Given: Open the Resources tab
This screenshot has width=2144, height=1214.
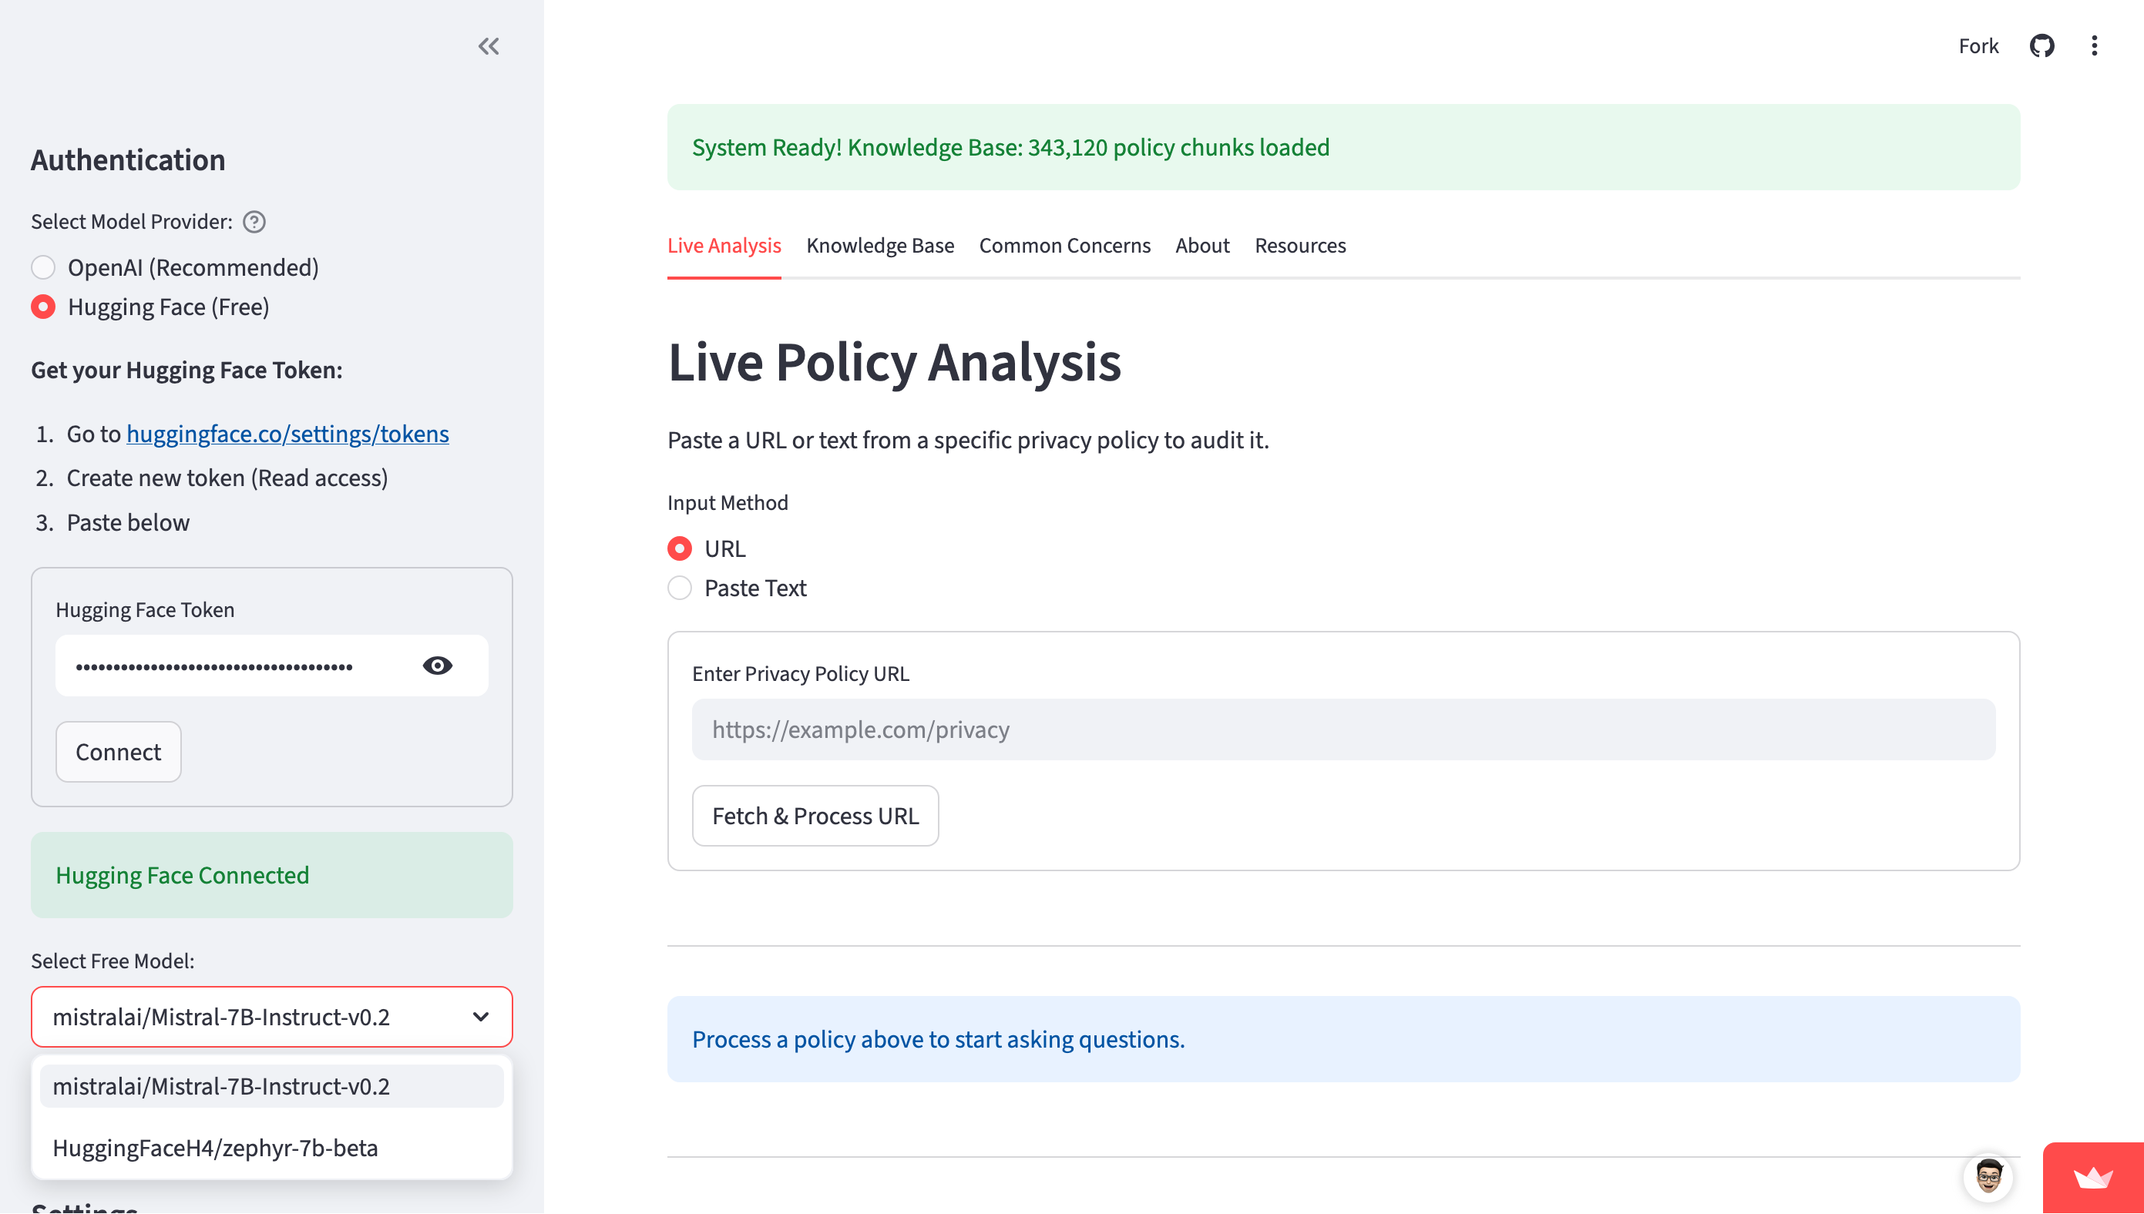Looking at the screenshot, I should click(x=1300, y=245).
